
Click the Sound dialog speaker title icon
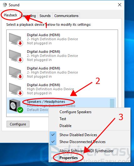click(x=5, y=5)
